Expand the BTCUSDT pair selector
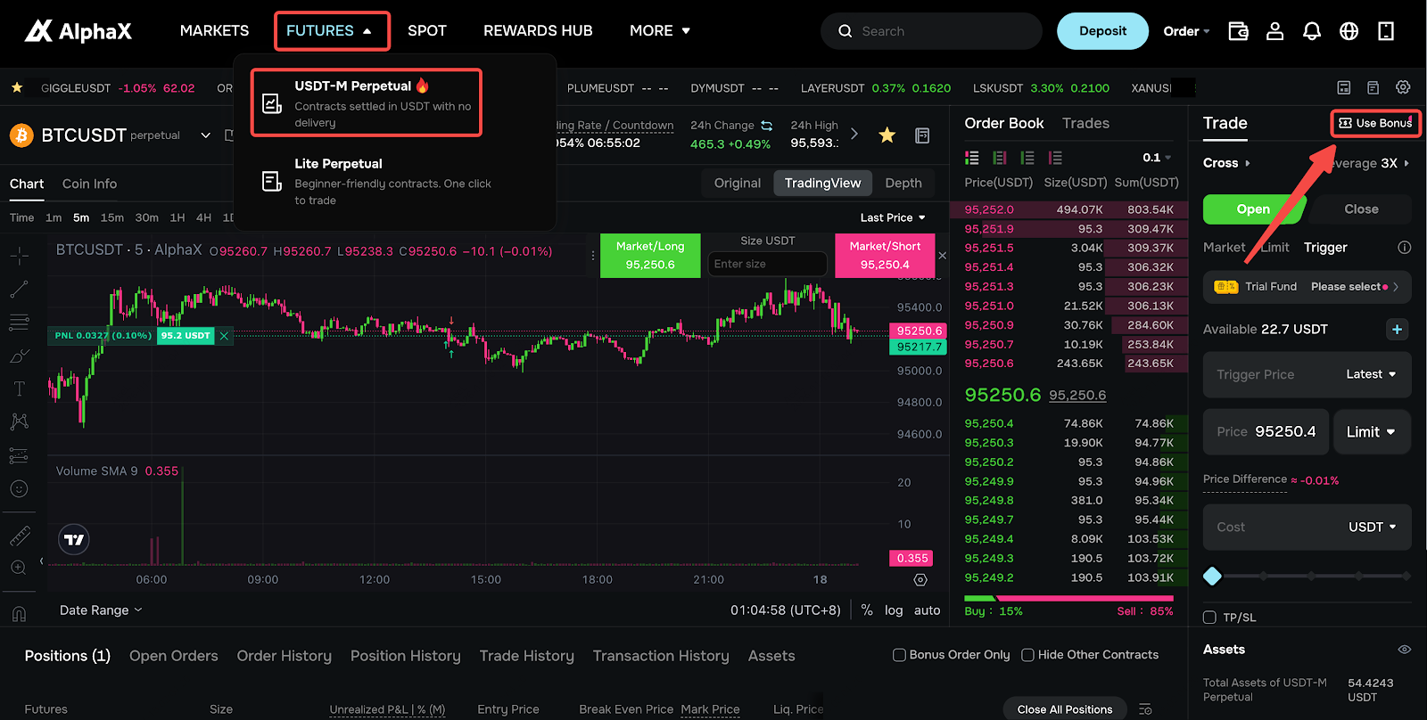The height and width of the screenshot is (720, 1427). tap(206, 135)
